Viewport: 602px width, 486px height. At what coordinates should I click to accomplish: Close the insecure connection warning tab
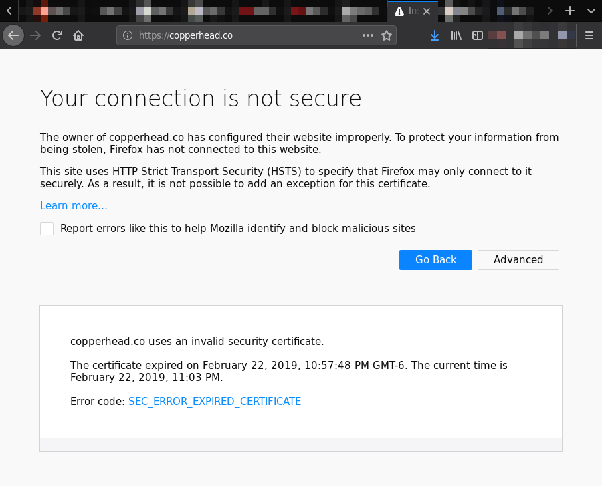pos(427,11)
